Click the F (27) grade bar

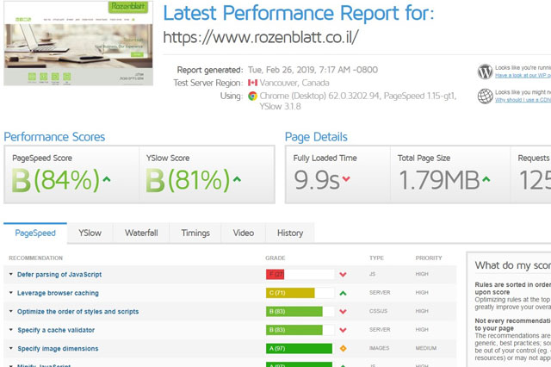pyautogui.click(x=275, y=274)
